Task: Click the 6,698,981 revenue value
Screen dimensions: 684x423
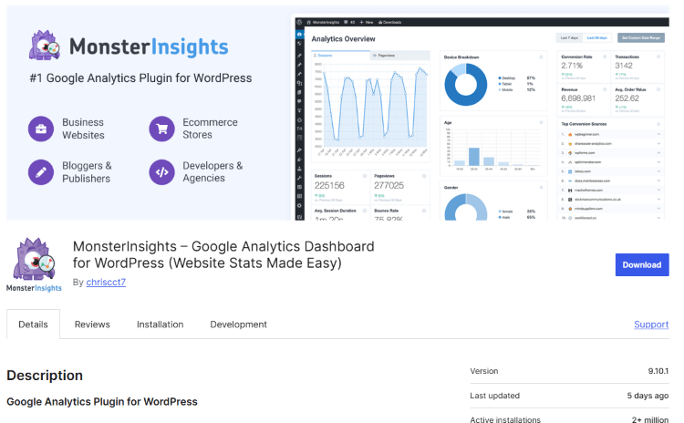Action: click(x=578, y=98)
